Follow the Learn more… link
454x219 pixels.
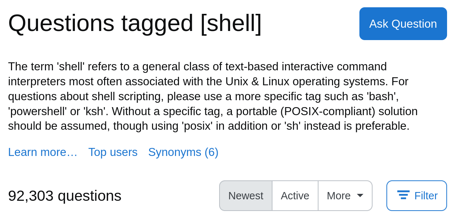point(43,152)
